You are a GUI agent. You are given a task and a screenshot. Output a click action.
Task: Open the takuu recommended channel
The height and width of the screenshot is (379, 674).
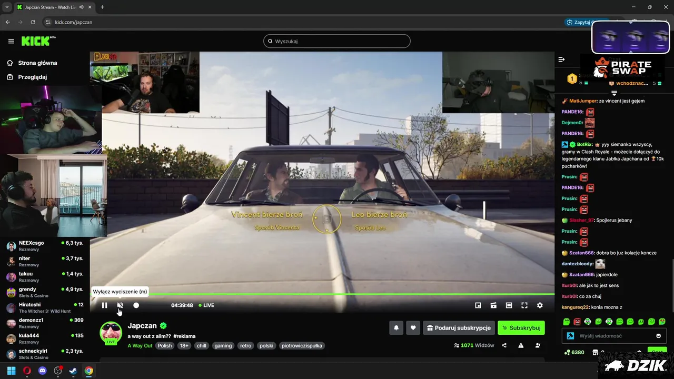coord(45,277)
